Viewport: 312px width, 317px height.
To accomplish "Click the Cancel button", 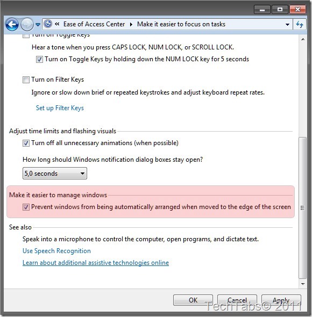I will point(237,300).
